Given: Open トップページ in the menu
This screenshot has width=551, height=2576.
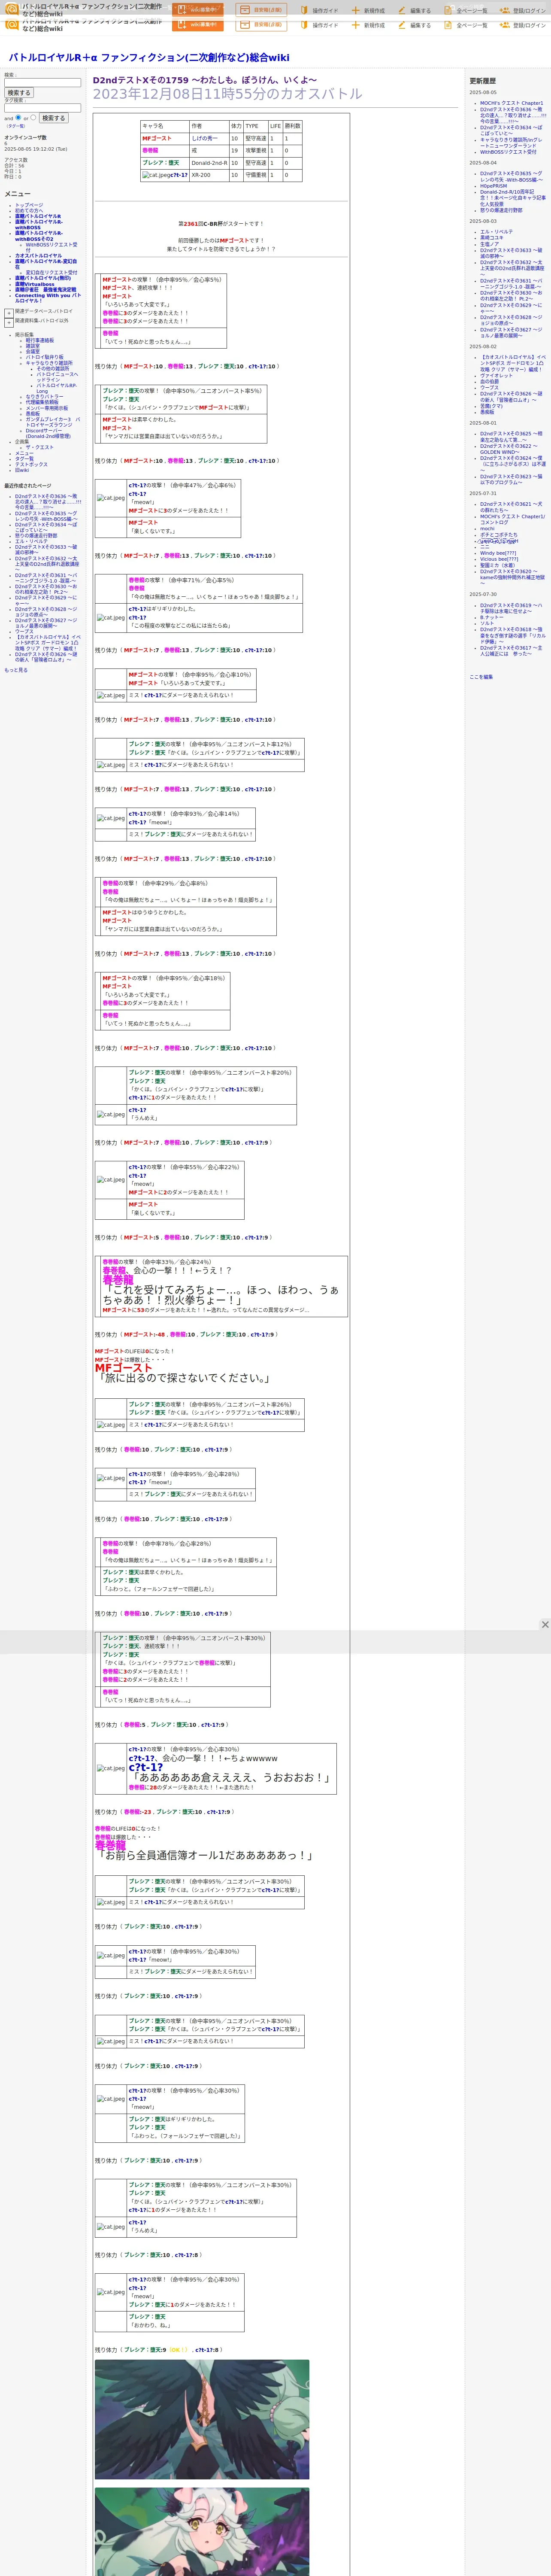Looking at the screenshot, I should [x=29, y=205].
